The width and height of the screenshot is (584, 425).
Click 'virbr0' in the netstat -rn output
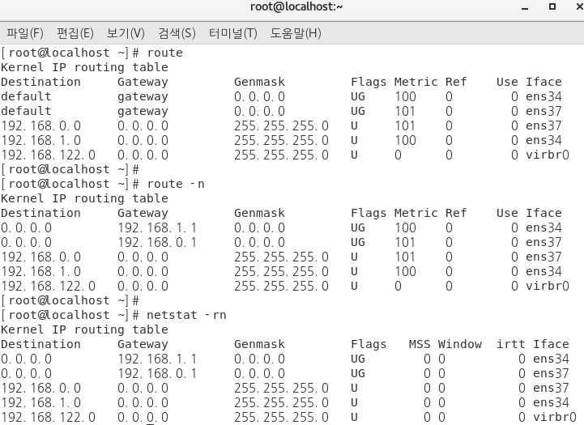[x=555, y=417]
